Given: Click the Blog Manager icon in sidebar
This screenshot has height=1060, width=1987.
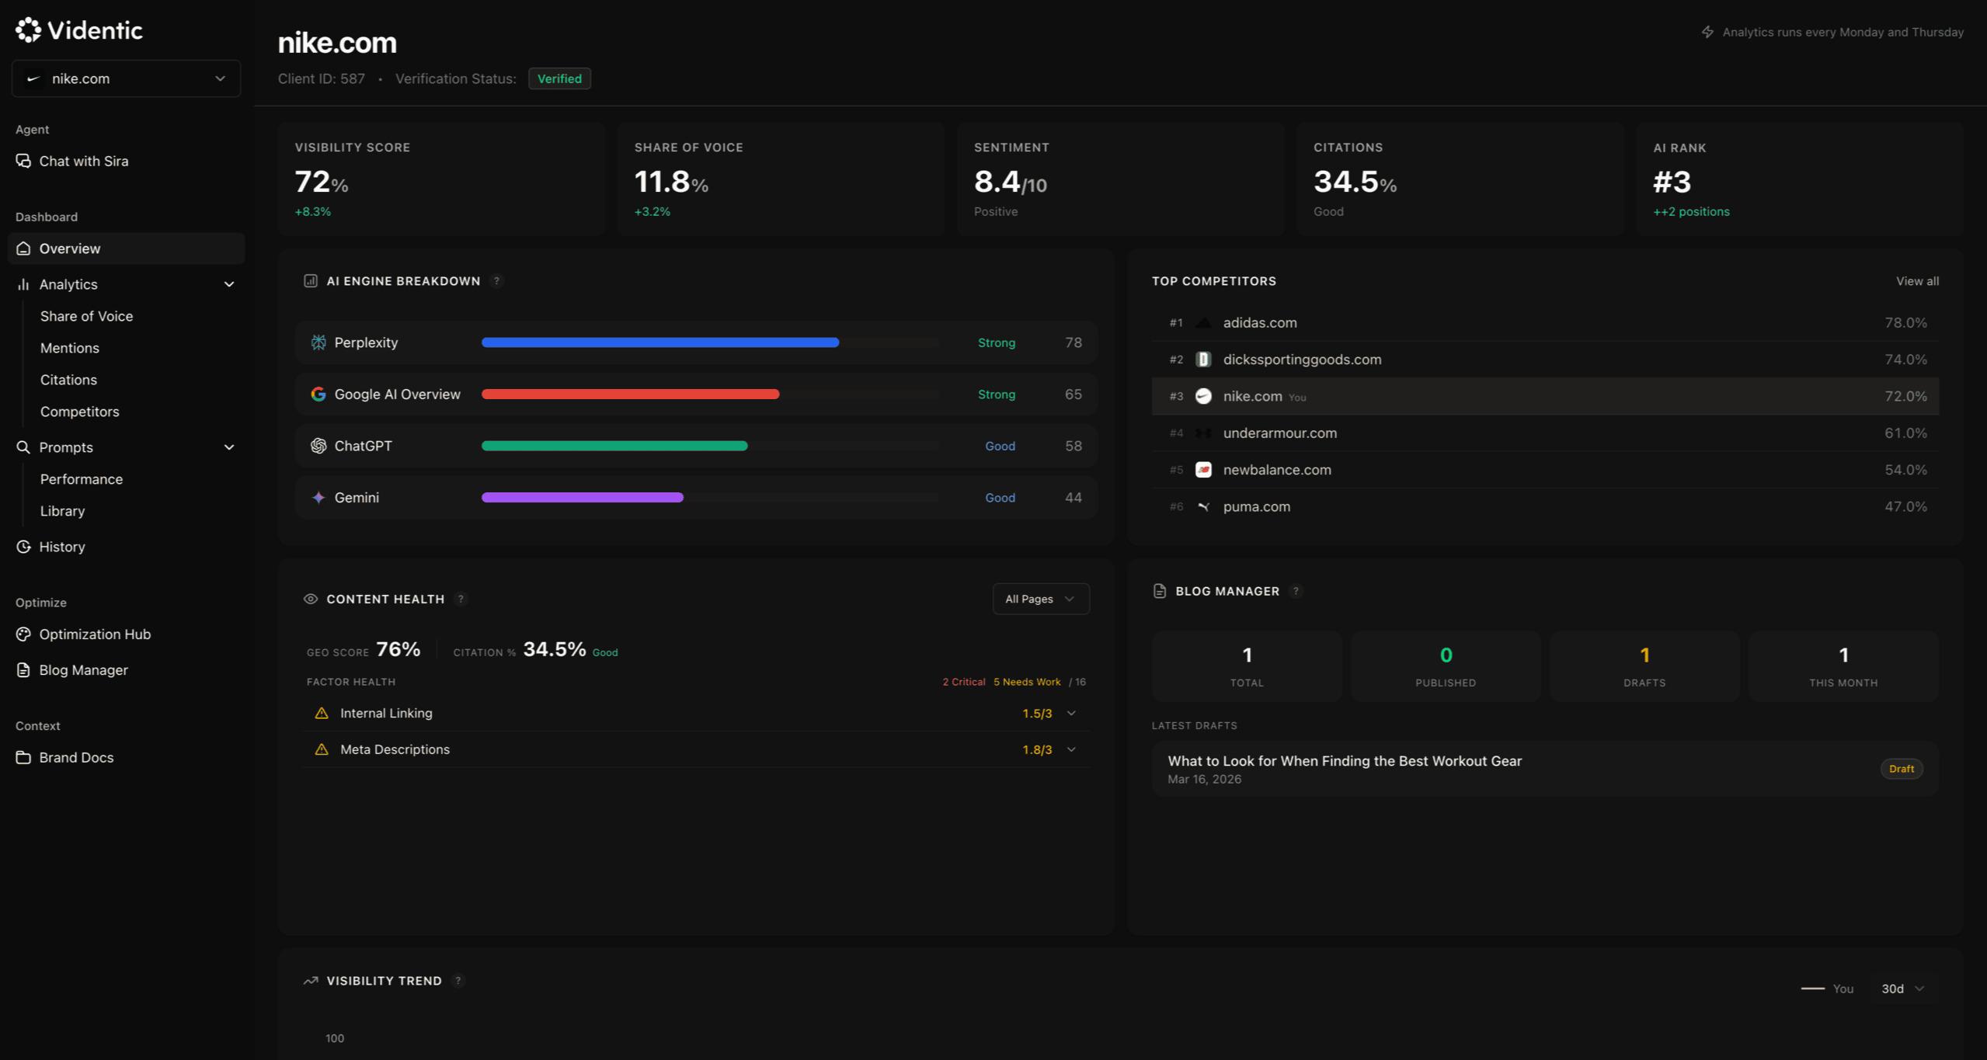Looking at the screenshot, I should click(24, 669).
